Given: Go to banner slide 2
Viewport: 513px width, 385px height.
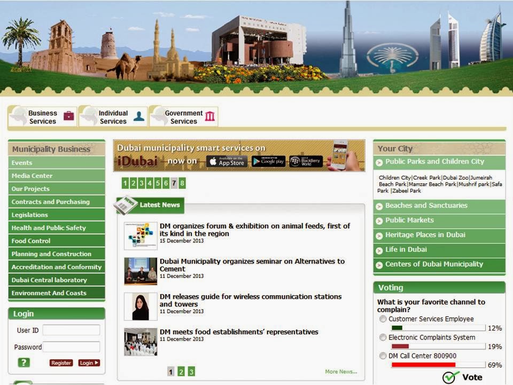Looking at the screenshot, I should point(133,183).
